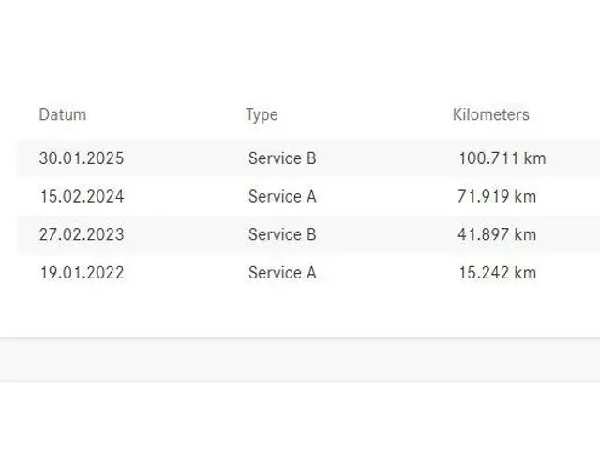Screen dimensions: 600x450
Task: Sort by the Type column header
Action: coord(262,115)
